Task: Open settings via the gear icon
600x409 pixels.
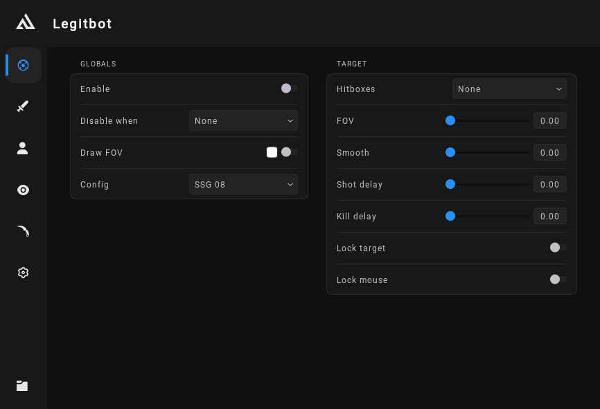Action: [x=23, y=273]
